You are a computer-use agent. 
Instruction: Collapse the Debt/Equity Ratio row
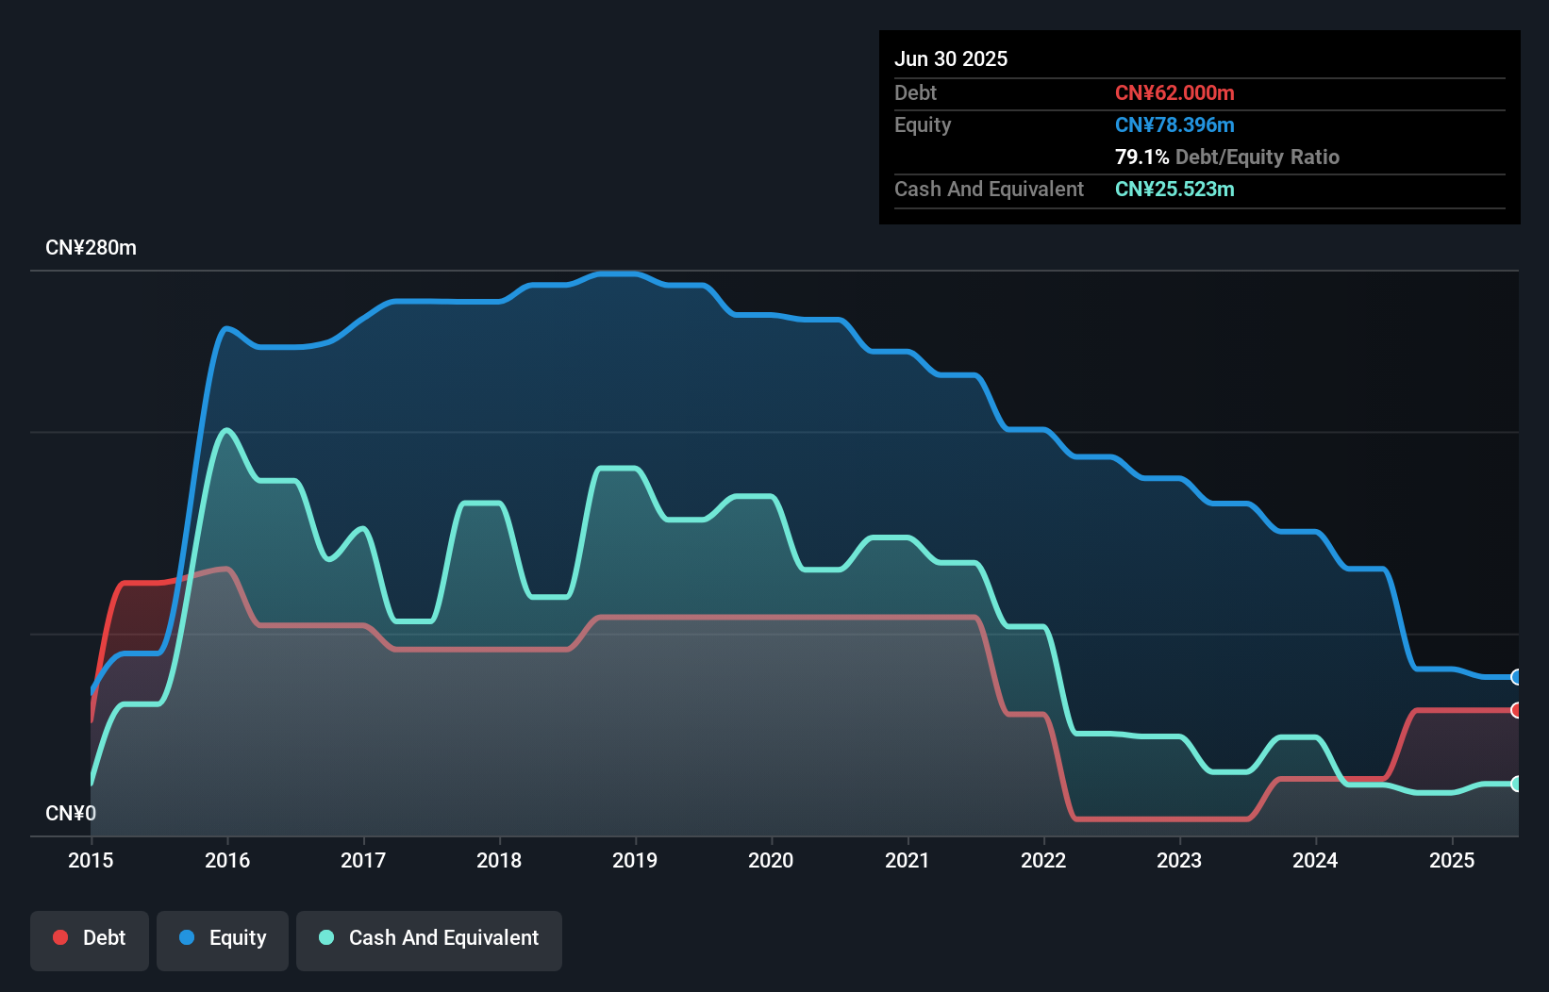pos(1227,157)
